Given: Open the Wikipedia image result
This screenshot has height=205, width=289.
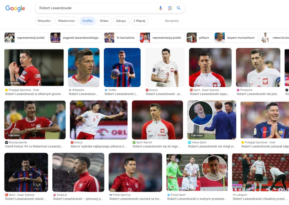Looking at the screenshot, I should [84, 68].
